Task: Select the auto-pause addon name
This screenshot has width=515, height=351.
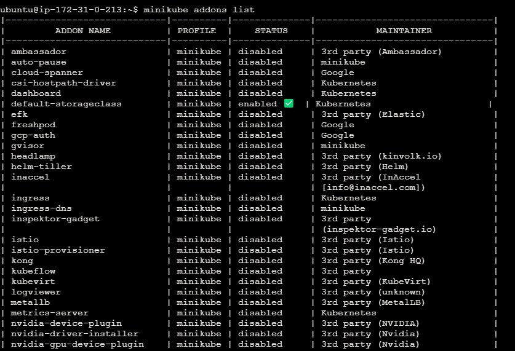Action: pos(39,62)
